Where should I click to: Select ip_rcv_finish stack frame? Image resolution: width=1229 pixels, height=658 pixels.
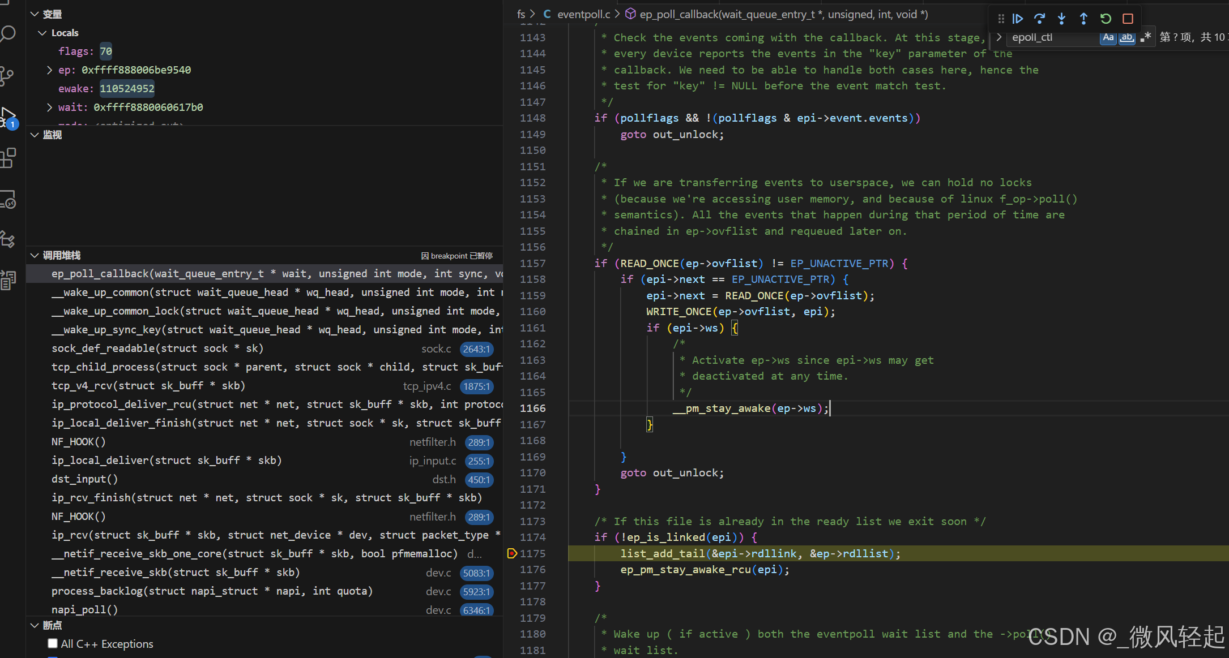264,498
